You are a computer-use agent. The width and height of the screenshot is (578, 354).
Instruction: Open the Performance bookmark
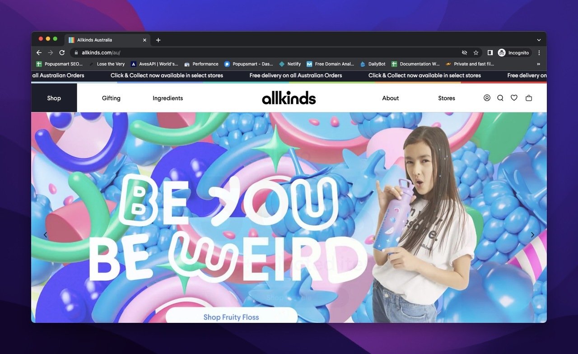point(201,64)
